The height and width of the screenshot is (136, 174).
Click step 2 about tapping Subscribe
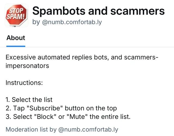click(61, 108)
